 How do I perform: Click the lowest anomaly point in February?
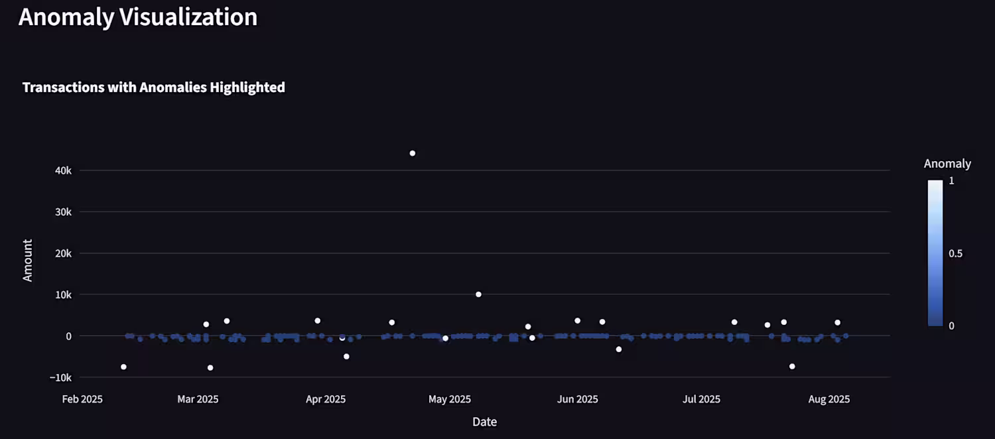[x=123, y=367]
